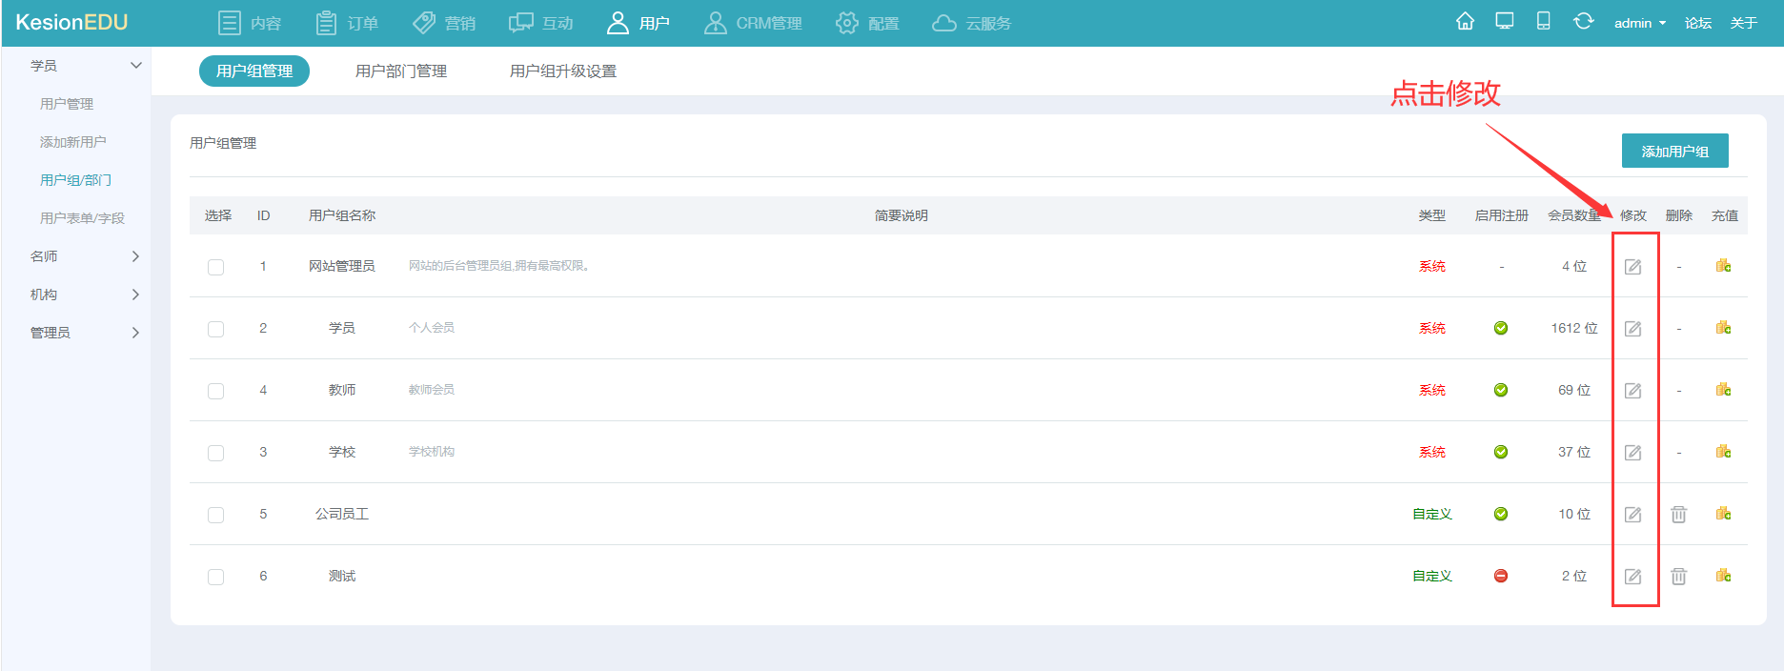This screenshot has width=1784, height=671.
Task: Switch to the 用户部门管理 tab
Action: coord(400,71)
